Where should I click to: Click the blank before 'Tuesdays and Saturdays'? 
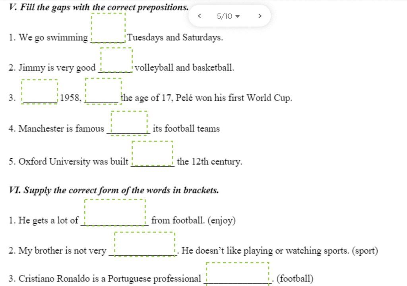pos(108,27)
